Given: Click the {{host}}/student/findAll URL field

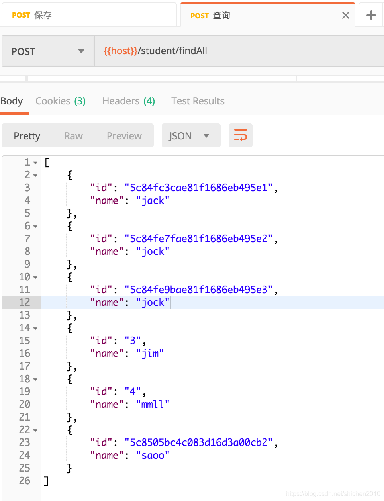Looking at the screenshot, I should pos(239,51).
